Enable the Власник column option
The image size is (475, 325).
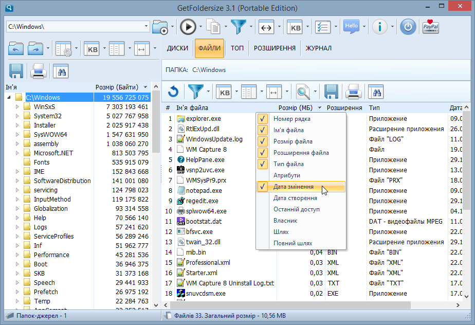pyautogui.click(x=301, y=221)
